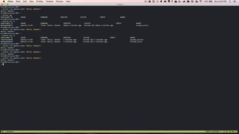
Task: Open the Profiles menu
Action: (x=40, y=1)
